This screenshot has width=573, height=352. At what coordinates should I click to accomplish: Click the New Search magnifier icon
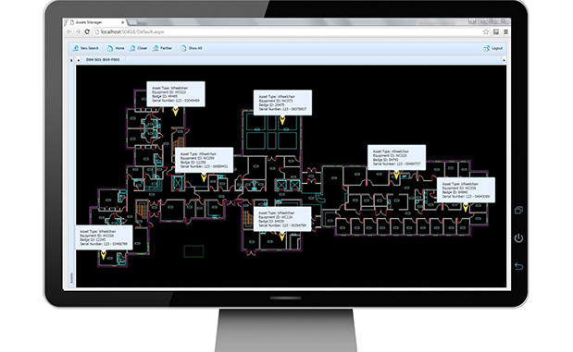click(76, 48)
